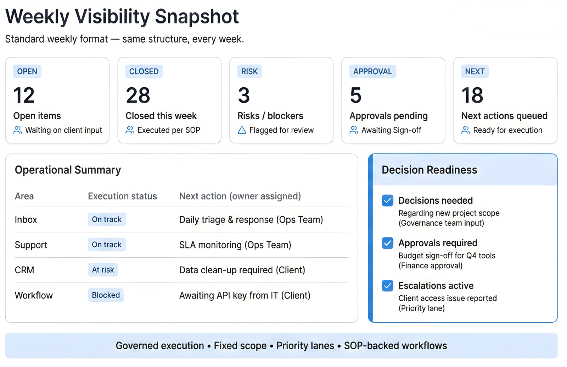The height and width of the screenshot is (367, 567).
Task: Uncheck the Approvals required checkbox
Action: point(387,243)
